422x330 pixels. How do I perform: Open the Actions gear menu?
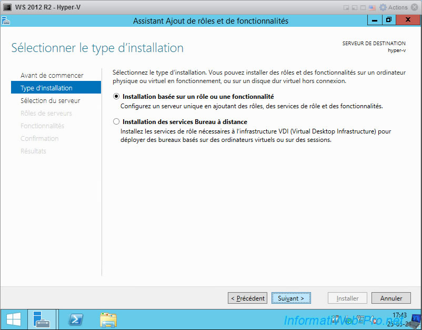click(x=383, y=7)
